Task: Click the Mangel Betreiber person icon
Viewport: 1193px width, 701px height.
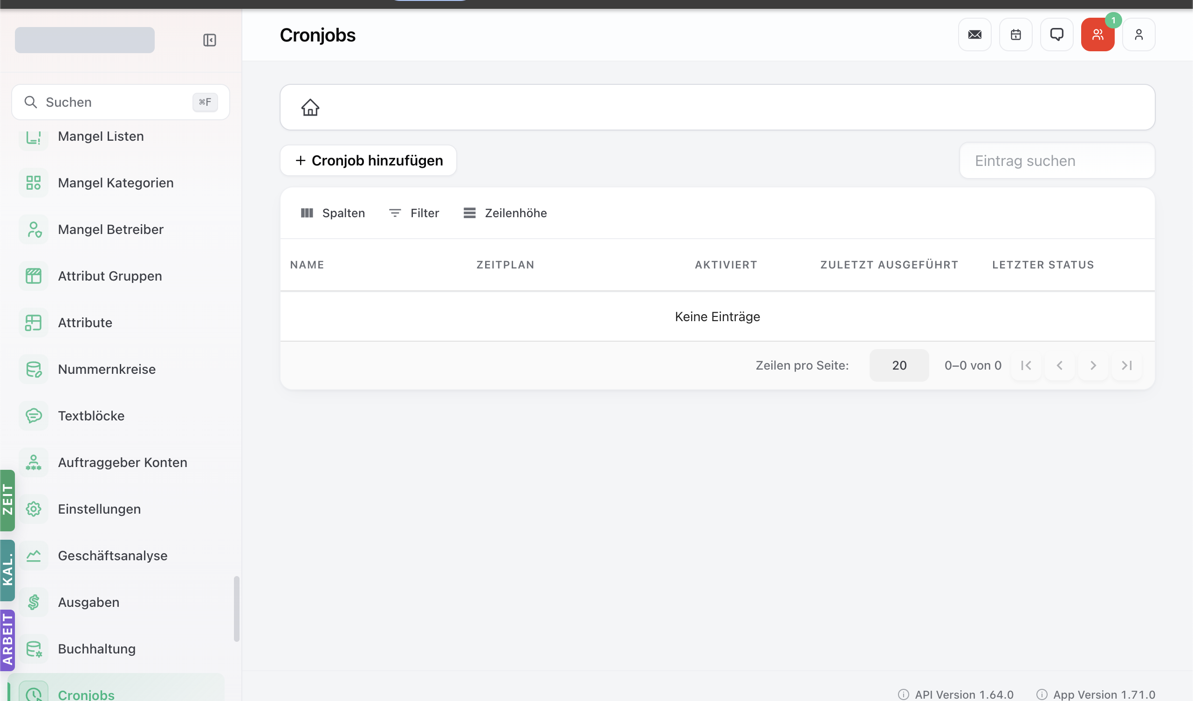Action: point(34,229)
